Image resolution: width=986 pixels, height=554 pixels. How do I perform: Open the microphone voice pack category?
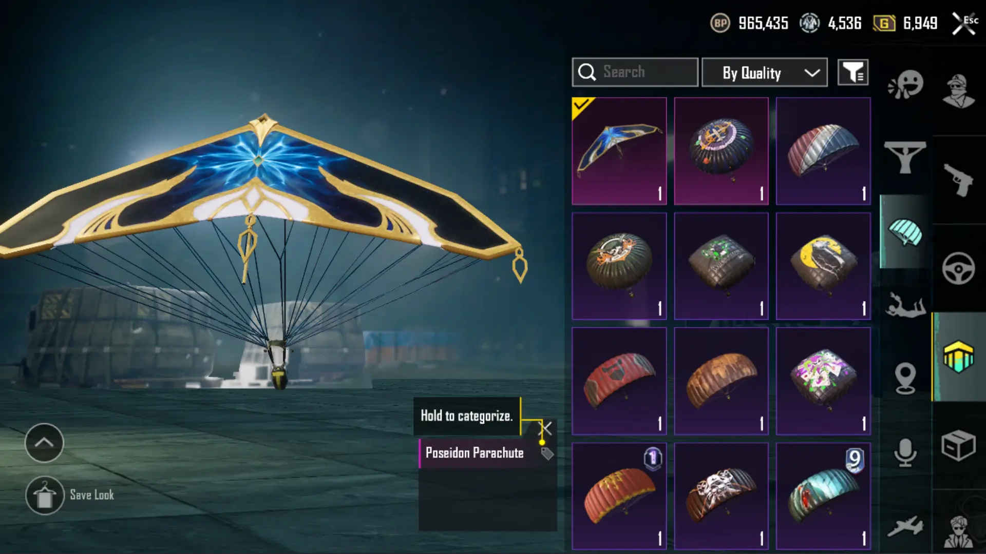point(905,452)
